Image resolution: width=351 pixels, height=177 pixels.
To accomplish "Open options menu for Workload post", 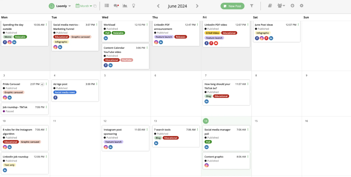I will pyautogui.click(x=147, y=24).
